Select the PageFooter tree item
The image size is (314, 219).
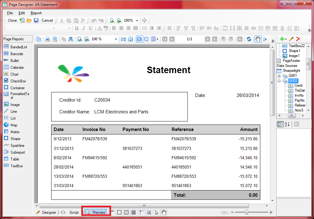point(291,61)
